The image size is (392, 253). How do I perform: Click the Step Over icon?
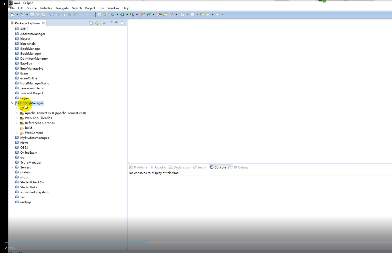point(86,15)
